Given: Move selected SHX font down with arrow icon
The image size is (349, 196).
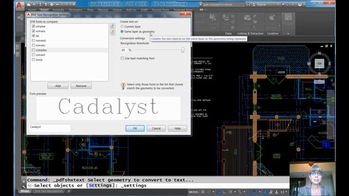Looking at the screenshot, I should pyautogui.click(x=112, y=32).
